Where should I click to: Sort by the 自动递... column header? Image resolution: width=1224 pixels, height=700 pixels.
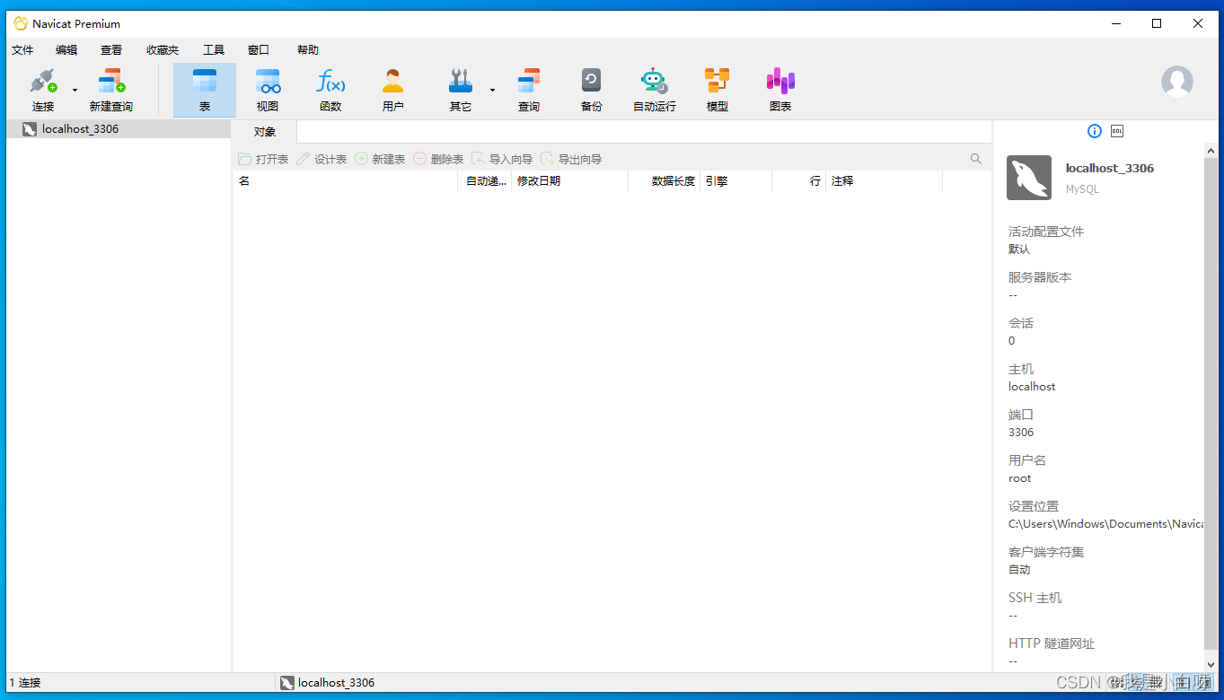485,181
